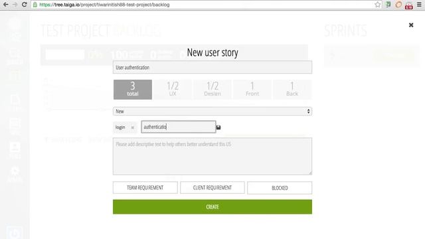Image resolution: width=425 pixels, height=239 pixels.
Task: Toggle the Blocked option
Action: 280,188
